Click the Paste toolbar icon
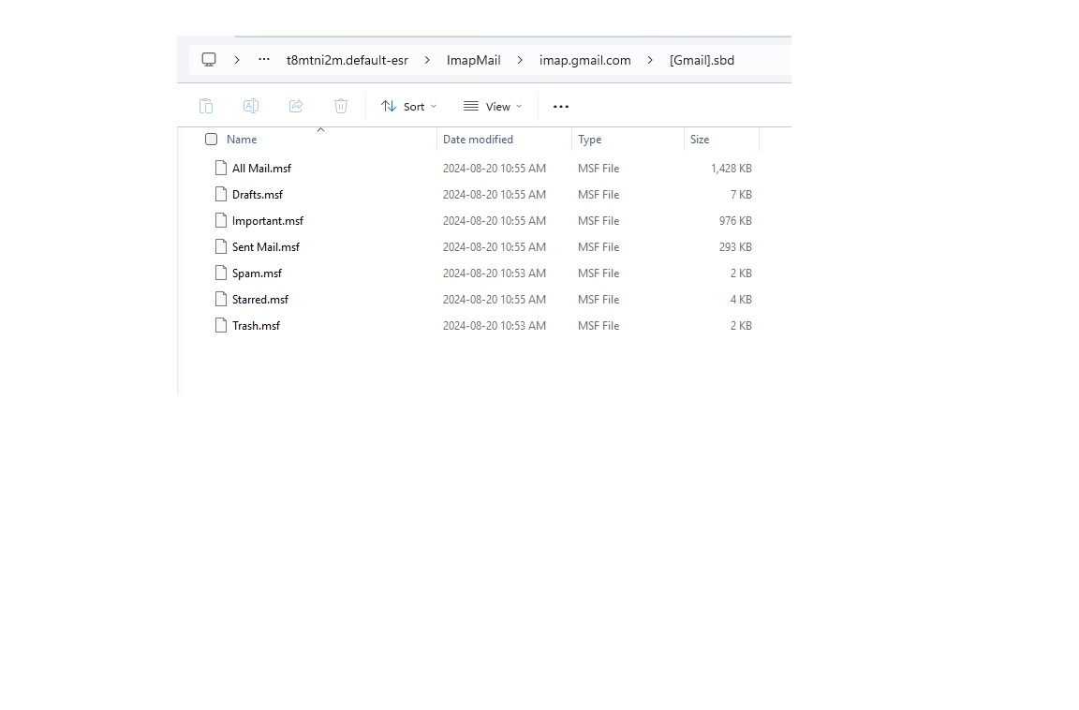 [206, 106]
